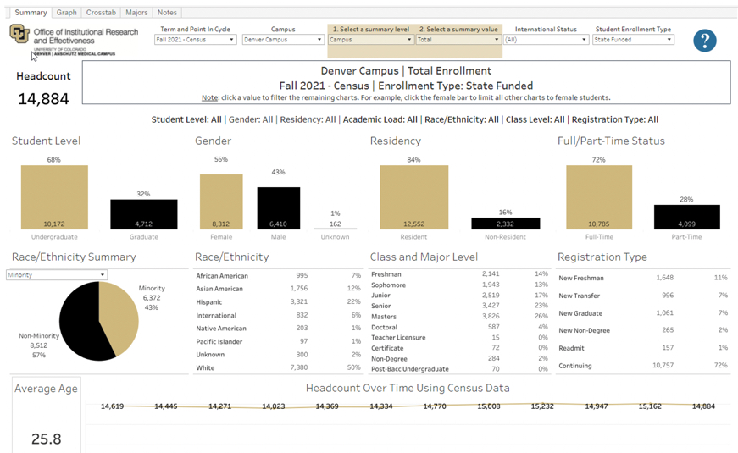The height and width of the screenshot is (453, 738).
Task: Select the Non-Resident bar in Residency chart
Action: 506,224
